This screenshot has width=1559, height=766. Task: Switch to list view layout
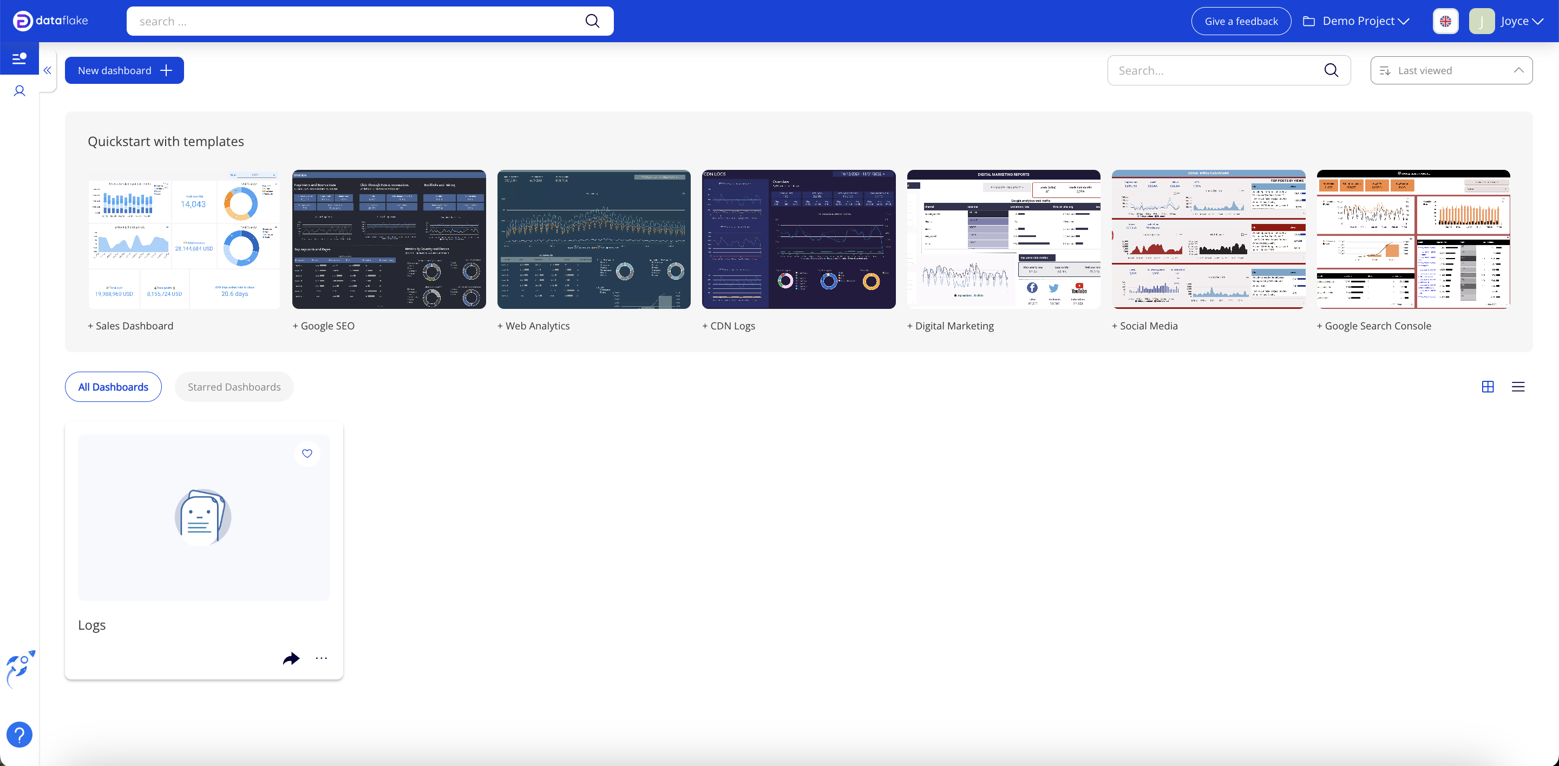coord(1518,387)
